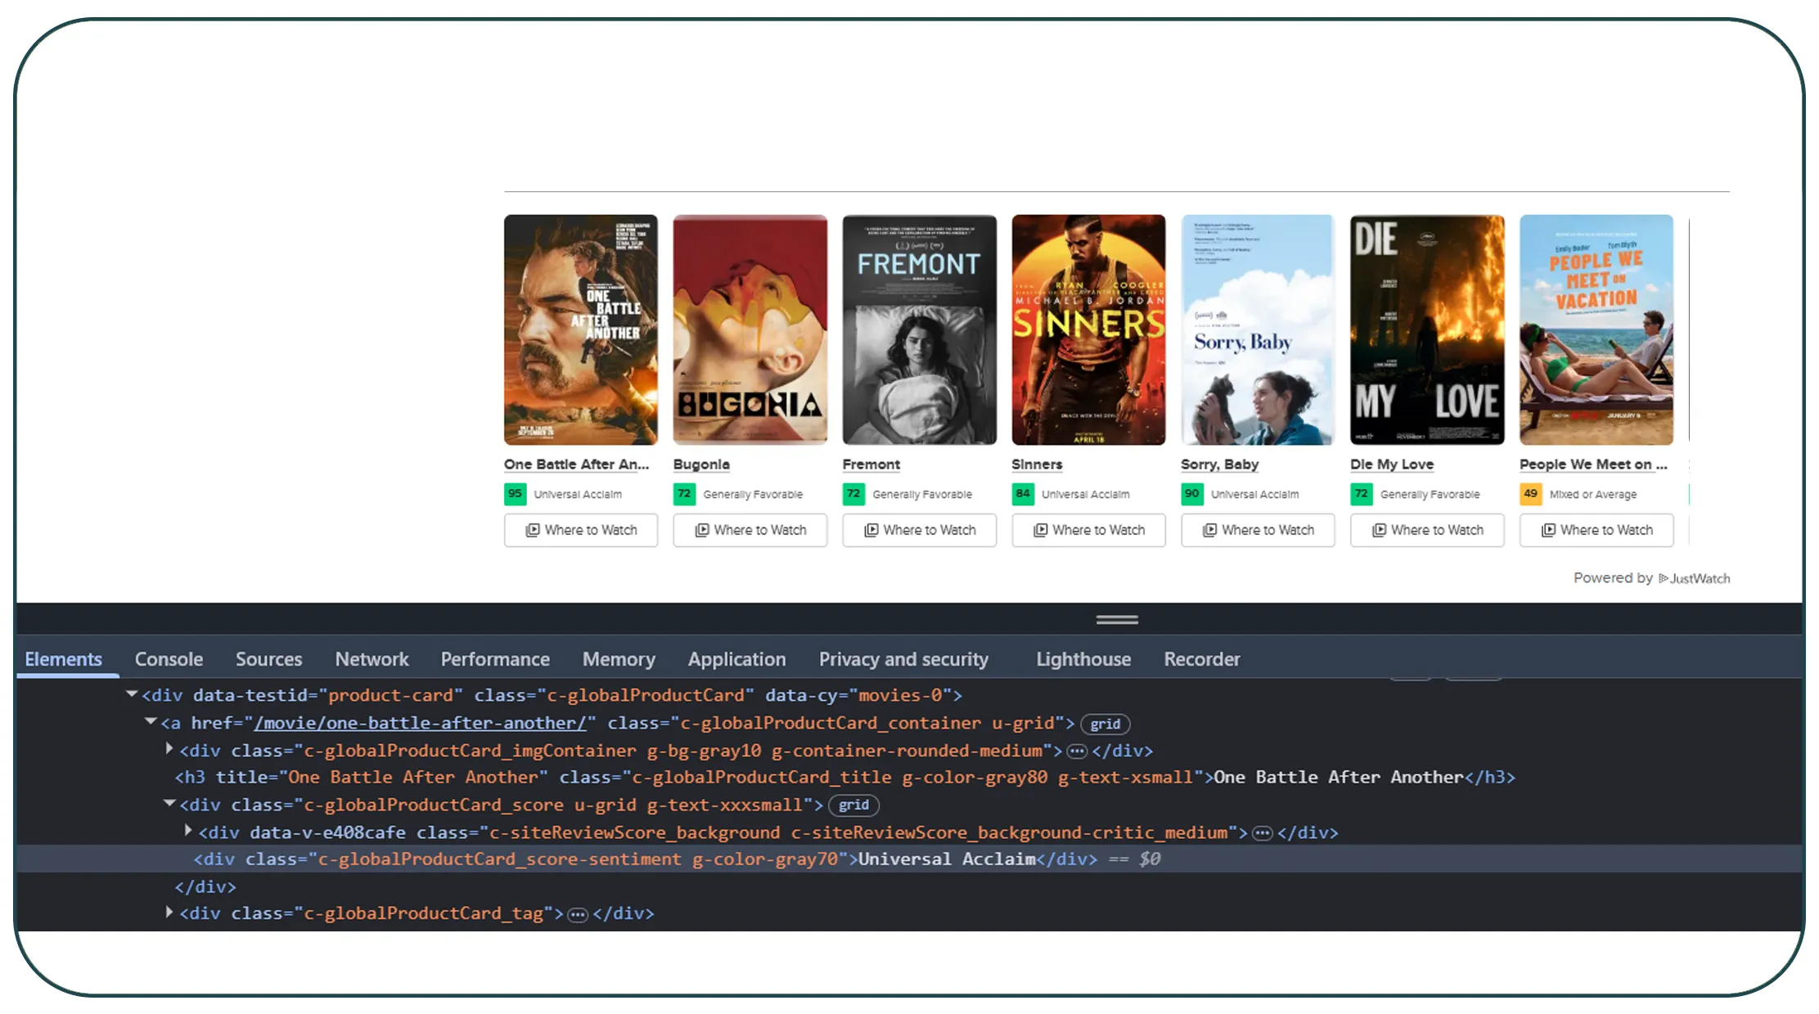The height and width of the screenshot is (1014, 1819).
Task: Click the ellipsis icon in the globalProductCard_tag div
Action: (x=578, y=913)
